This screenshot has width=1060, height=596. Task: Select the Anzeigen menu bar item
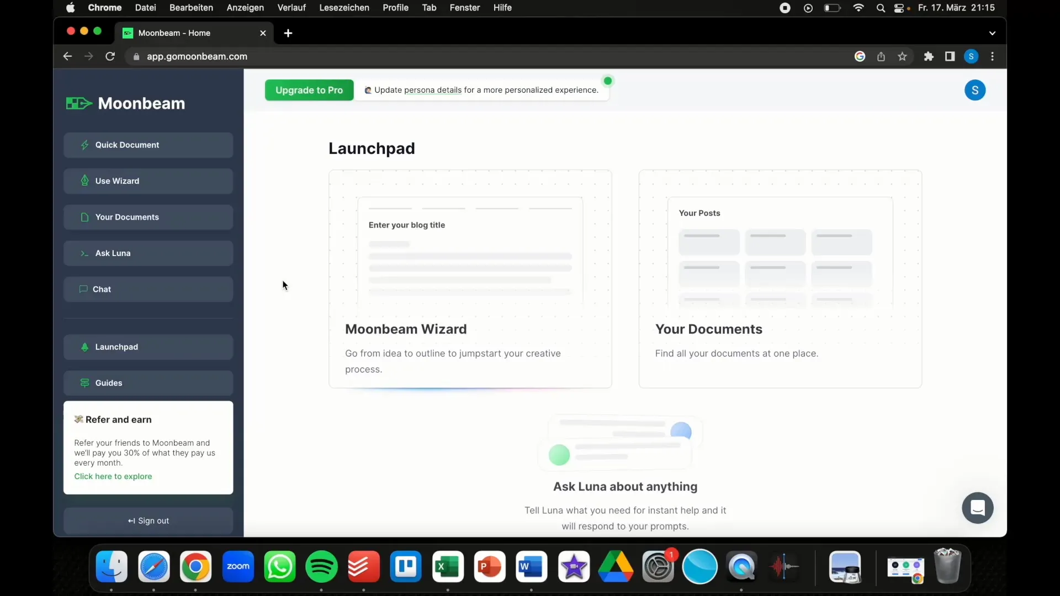click(x=245, y=8)
